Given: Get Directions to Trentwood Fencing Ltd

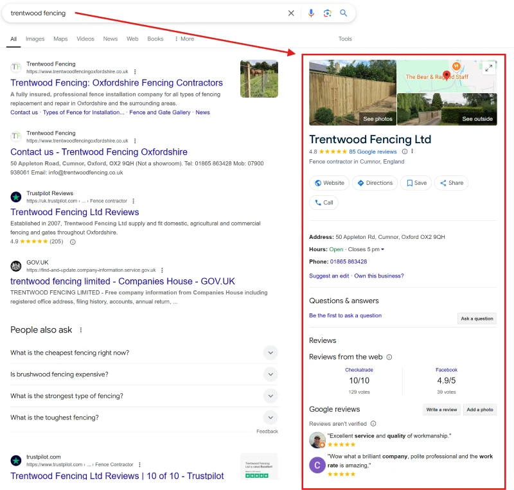Looking at the screenshot, I should point(375,183).
